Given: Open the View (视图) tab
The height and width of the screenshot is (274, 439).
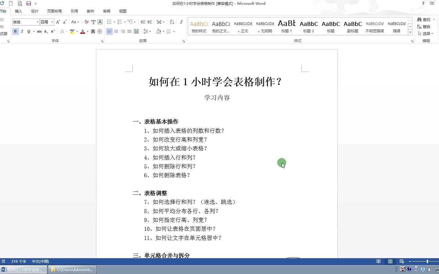Looking at the screenshot, I should point(123,11).
